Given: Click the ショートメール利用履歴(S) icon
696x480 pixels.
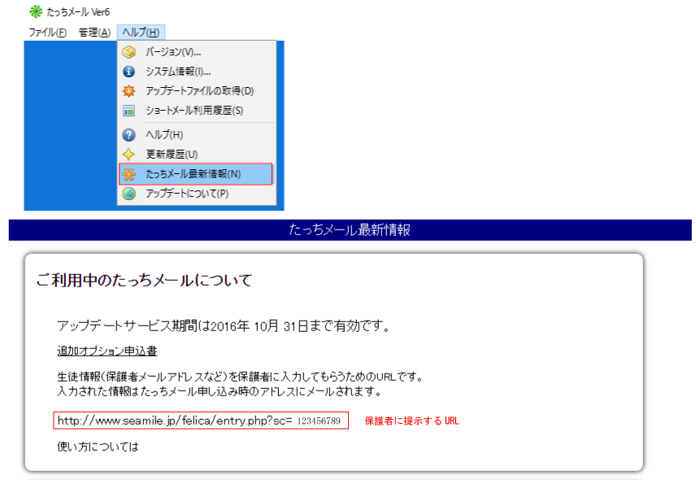Looking at the screenshot, I should tap(128, 111).
